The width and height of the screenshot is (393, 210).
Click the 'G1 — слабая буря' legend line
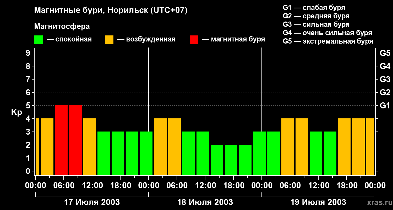pos(314,8)
